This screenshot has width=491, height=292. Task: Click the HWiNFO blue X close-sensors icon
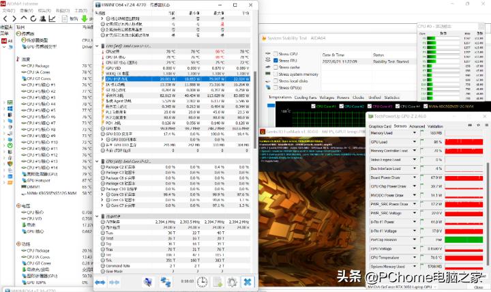[x=248, y=282]
